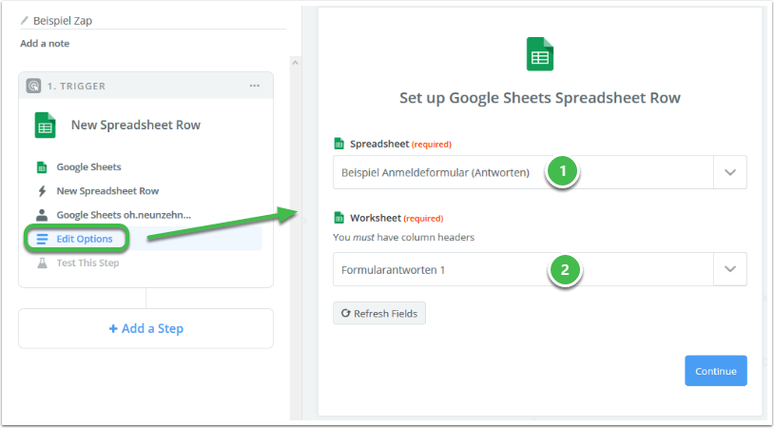The image size is (774, 428).
Task: Click sheet icon next to Spreadsheet label
Action: pyautogui.click(x=339, y=144)
